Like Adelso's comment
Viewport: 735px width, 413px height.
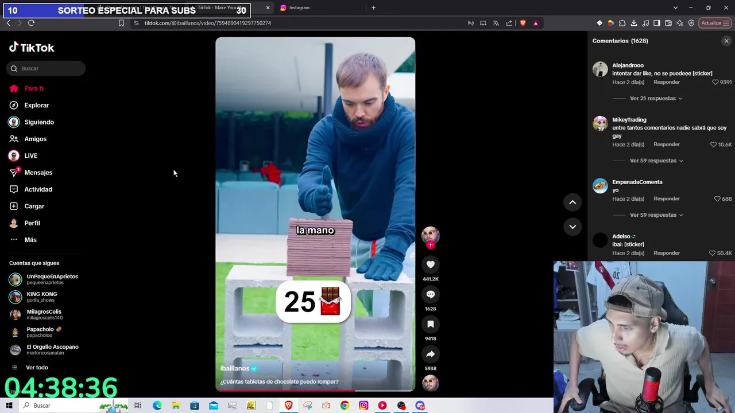[713, 253]
